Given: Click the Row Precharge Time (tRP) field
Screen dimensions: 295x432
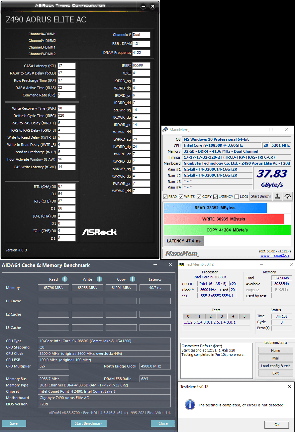Looking at the screenshot, I should coord(66,80).
